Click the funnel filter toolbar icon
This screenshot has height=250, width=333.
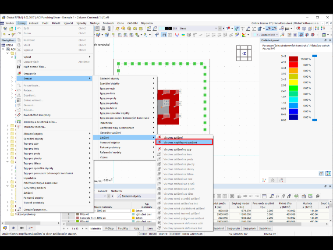(157, 35)
